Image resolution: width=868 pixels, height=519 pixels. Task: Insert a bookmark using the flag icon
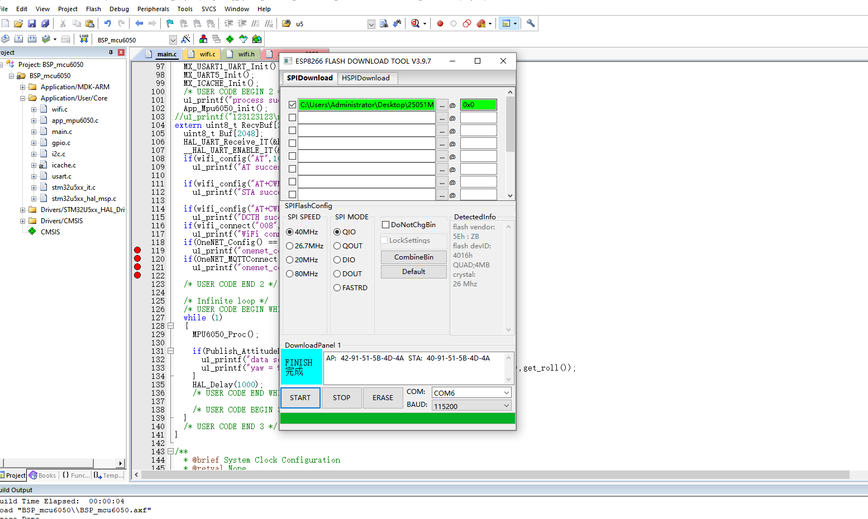[x=170, y=23]
